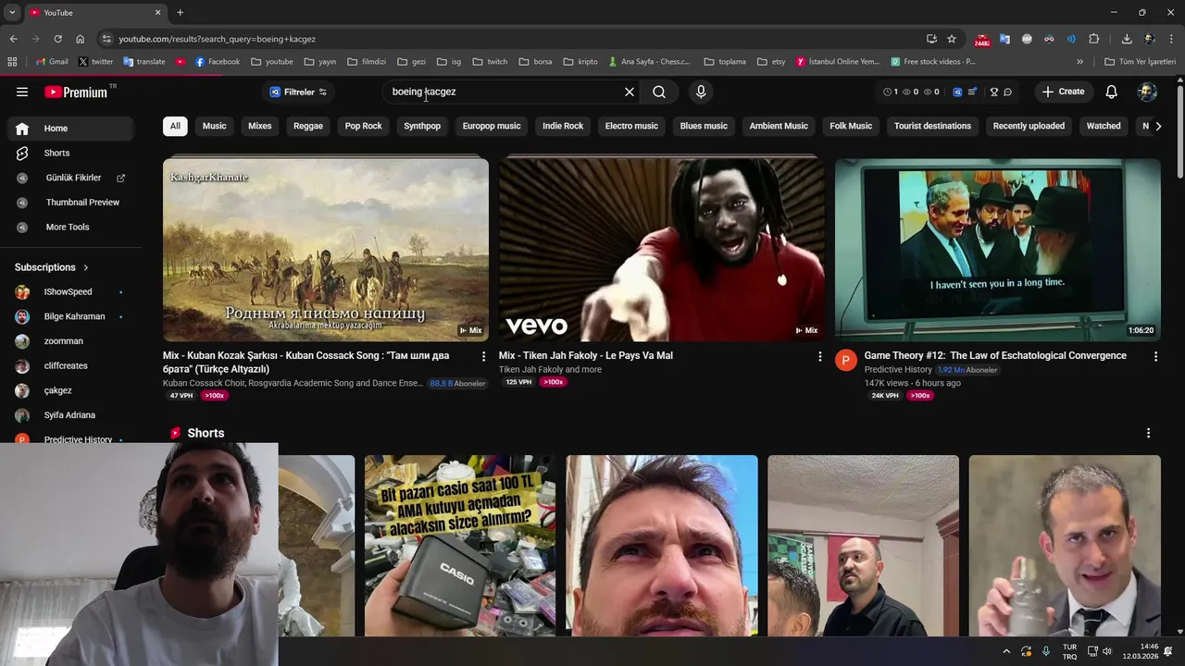Show more filter chips with right arrow
1185x666 pixels.
(1158, 126)
